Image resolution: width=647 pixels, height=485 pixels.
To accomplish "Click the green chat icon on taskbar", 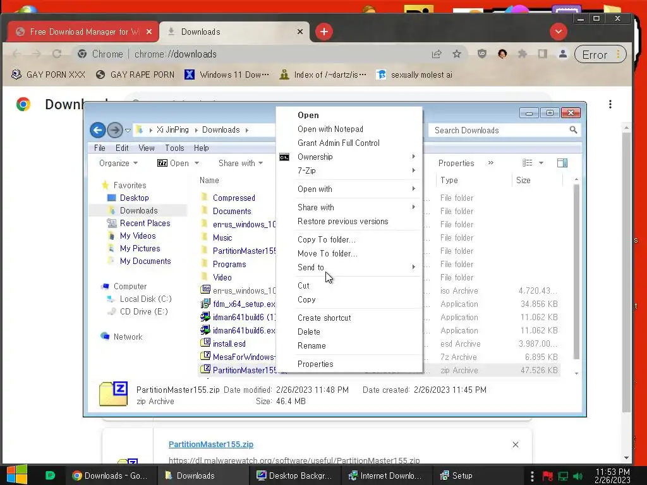I will pyautogui.click(x=50, y=476).
